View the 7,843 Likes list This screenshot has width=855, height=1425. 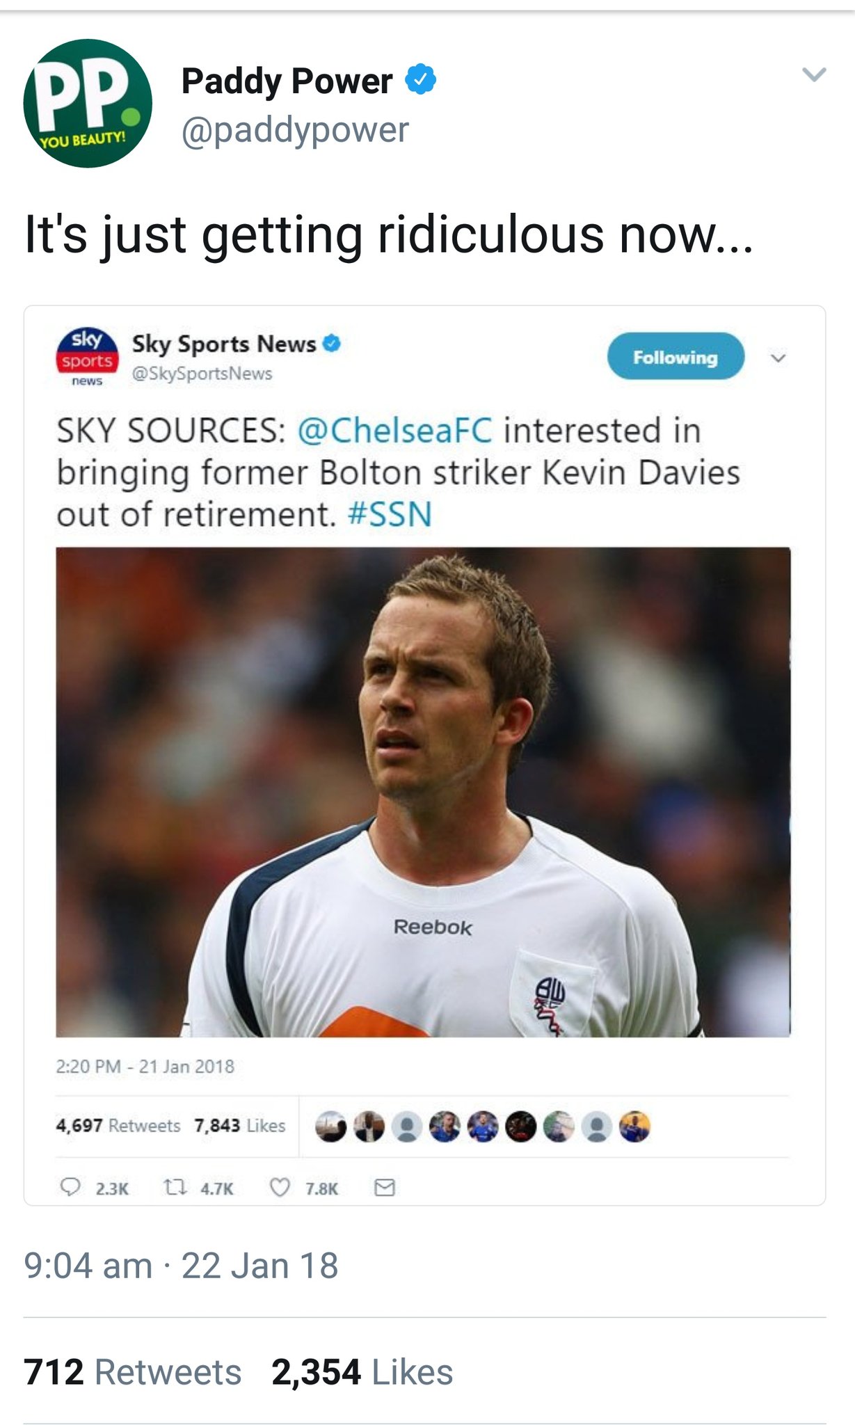(240, 1126)
